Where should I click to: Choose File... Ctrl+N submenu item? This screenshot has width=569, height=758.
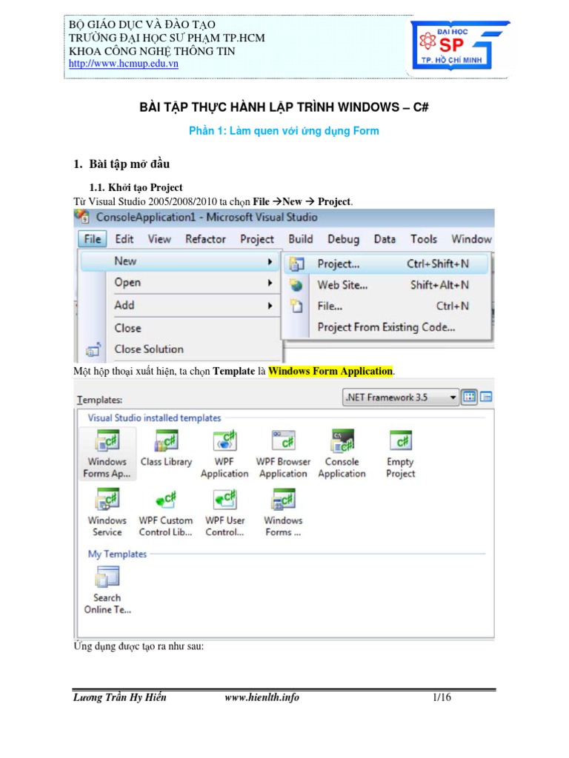(387, 306)
